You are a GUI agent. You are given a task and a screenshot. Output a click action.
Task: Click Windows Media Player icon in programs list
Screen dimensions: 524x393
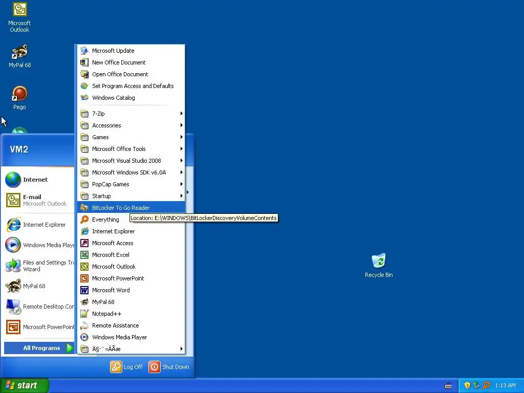84,337
